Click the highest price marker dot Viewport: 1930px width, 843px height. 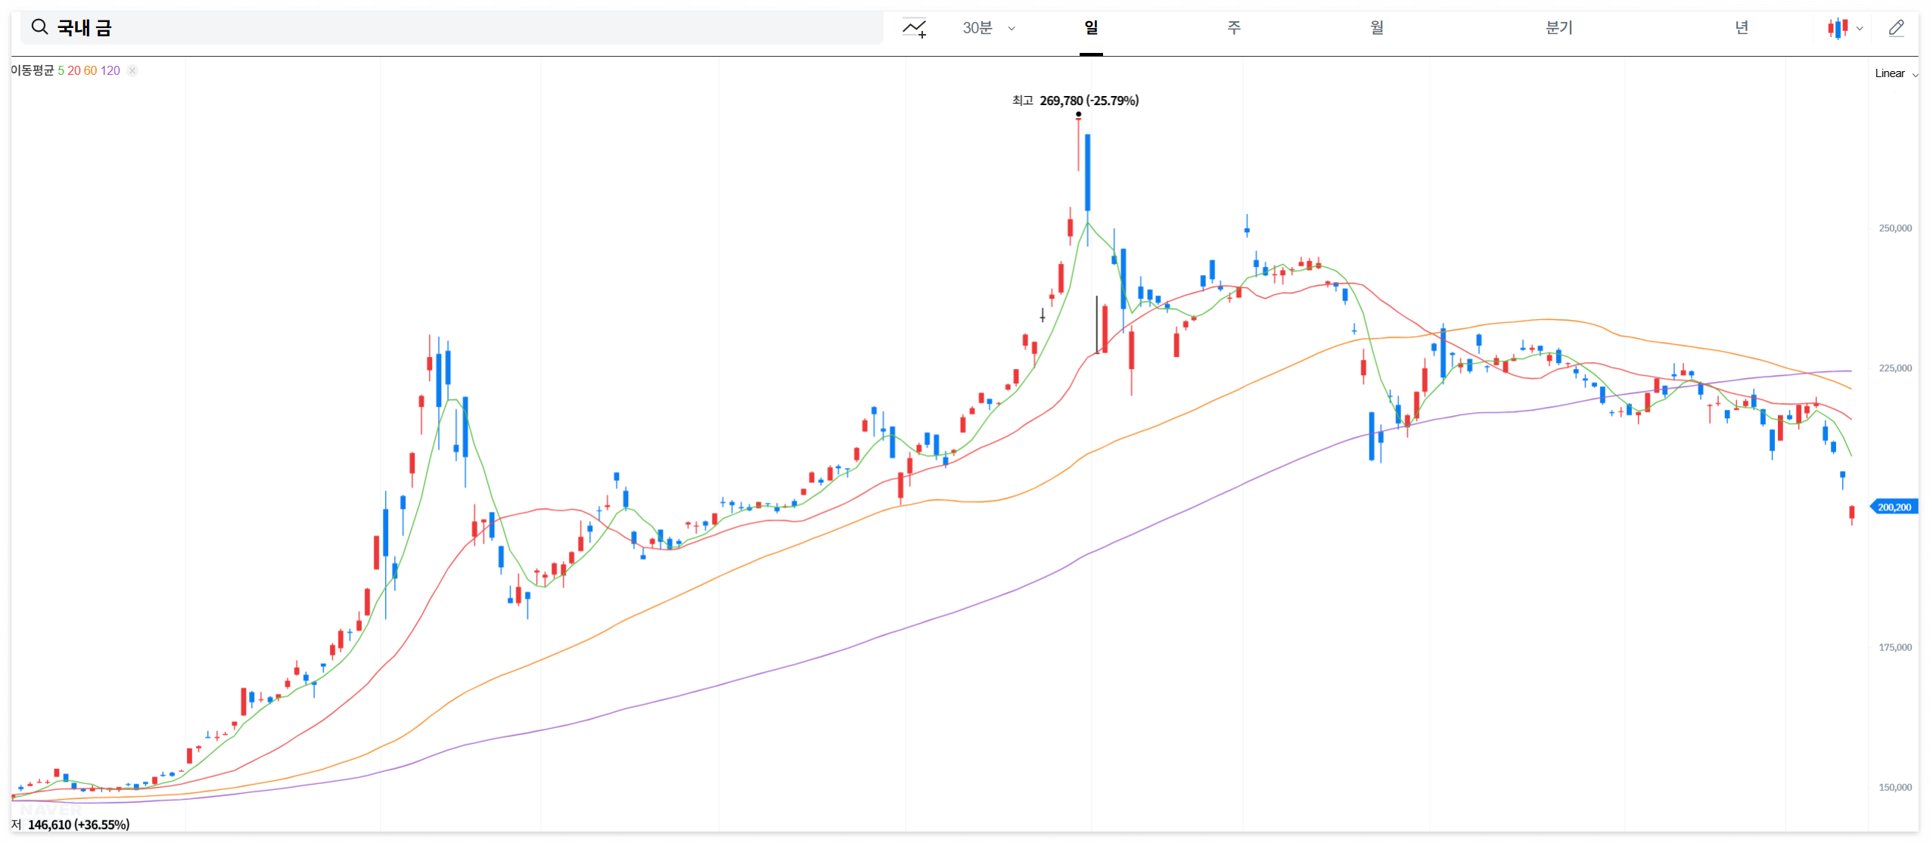click(x=1078, y=114)
